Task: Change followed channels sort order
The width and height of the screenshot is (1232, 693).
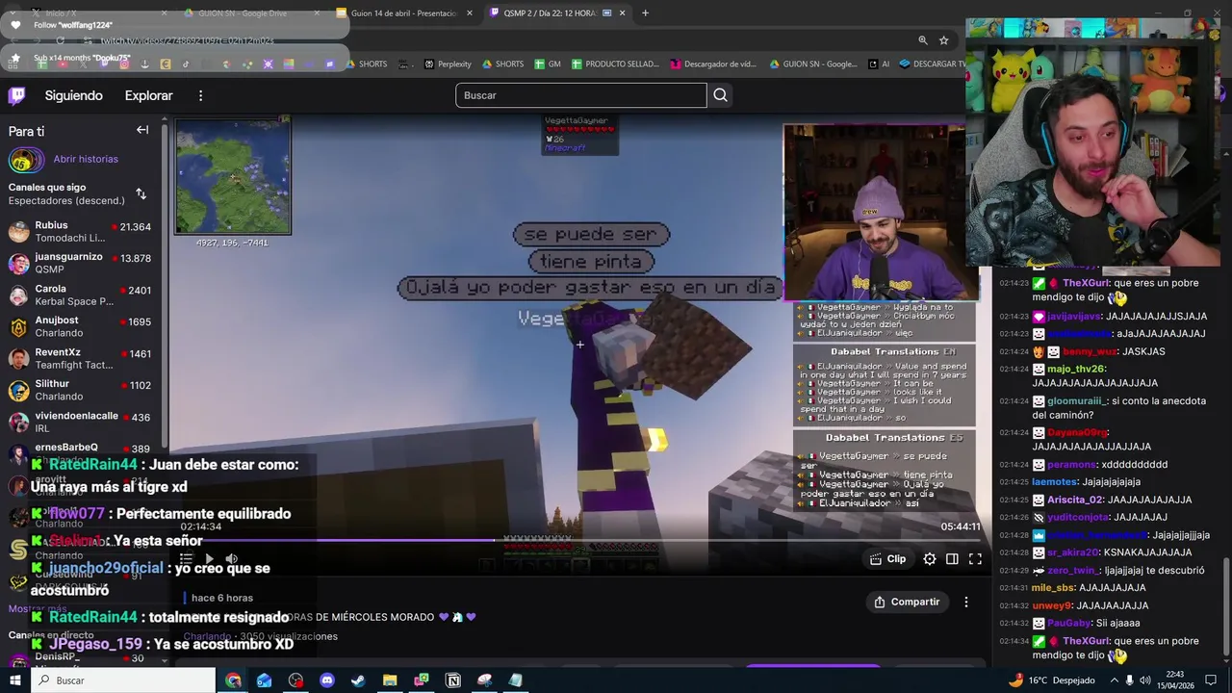Action: 141,193
